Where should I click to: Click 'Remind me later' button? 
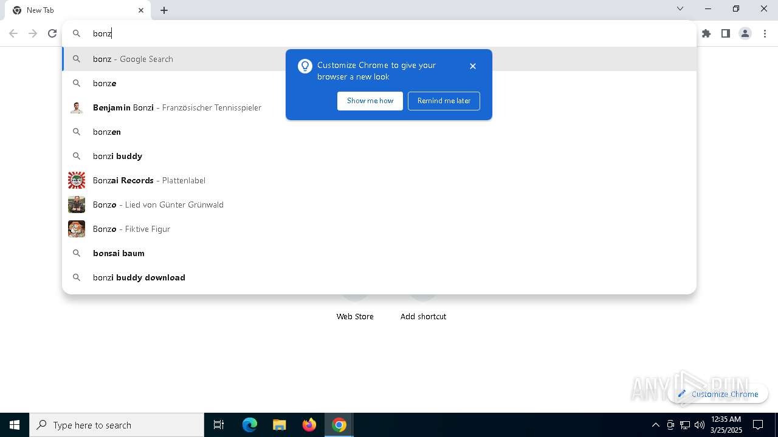pos(444,101)
